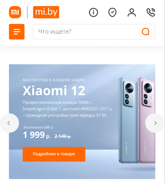165x183 pixels.
Task: Click the crossed-out 2 140 р. price
Action: [63, 136]
